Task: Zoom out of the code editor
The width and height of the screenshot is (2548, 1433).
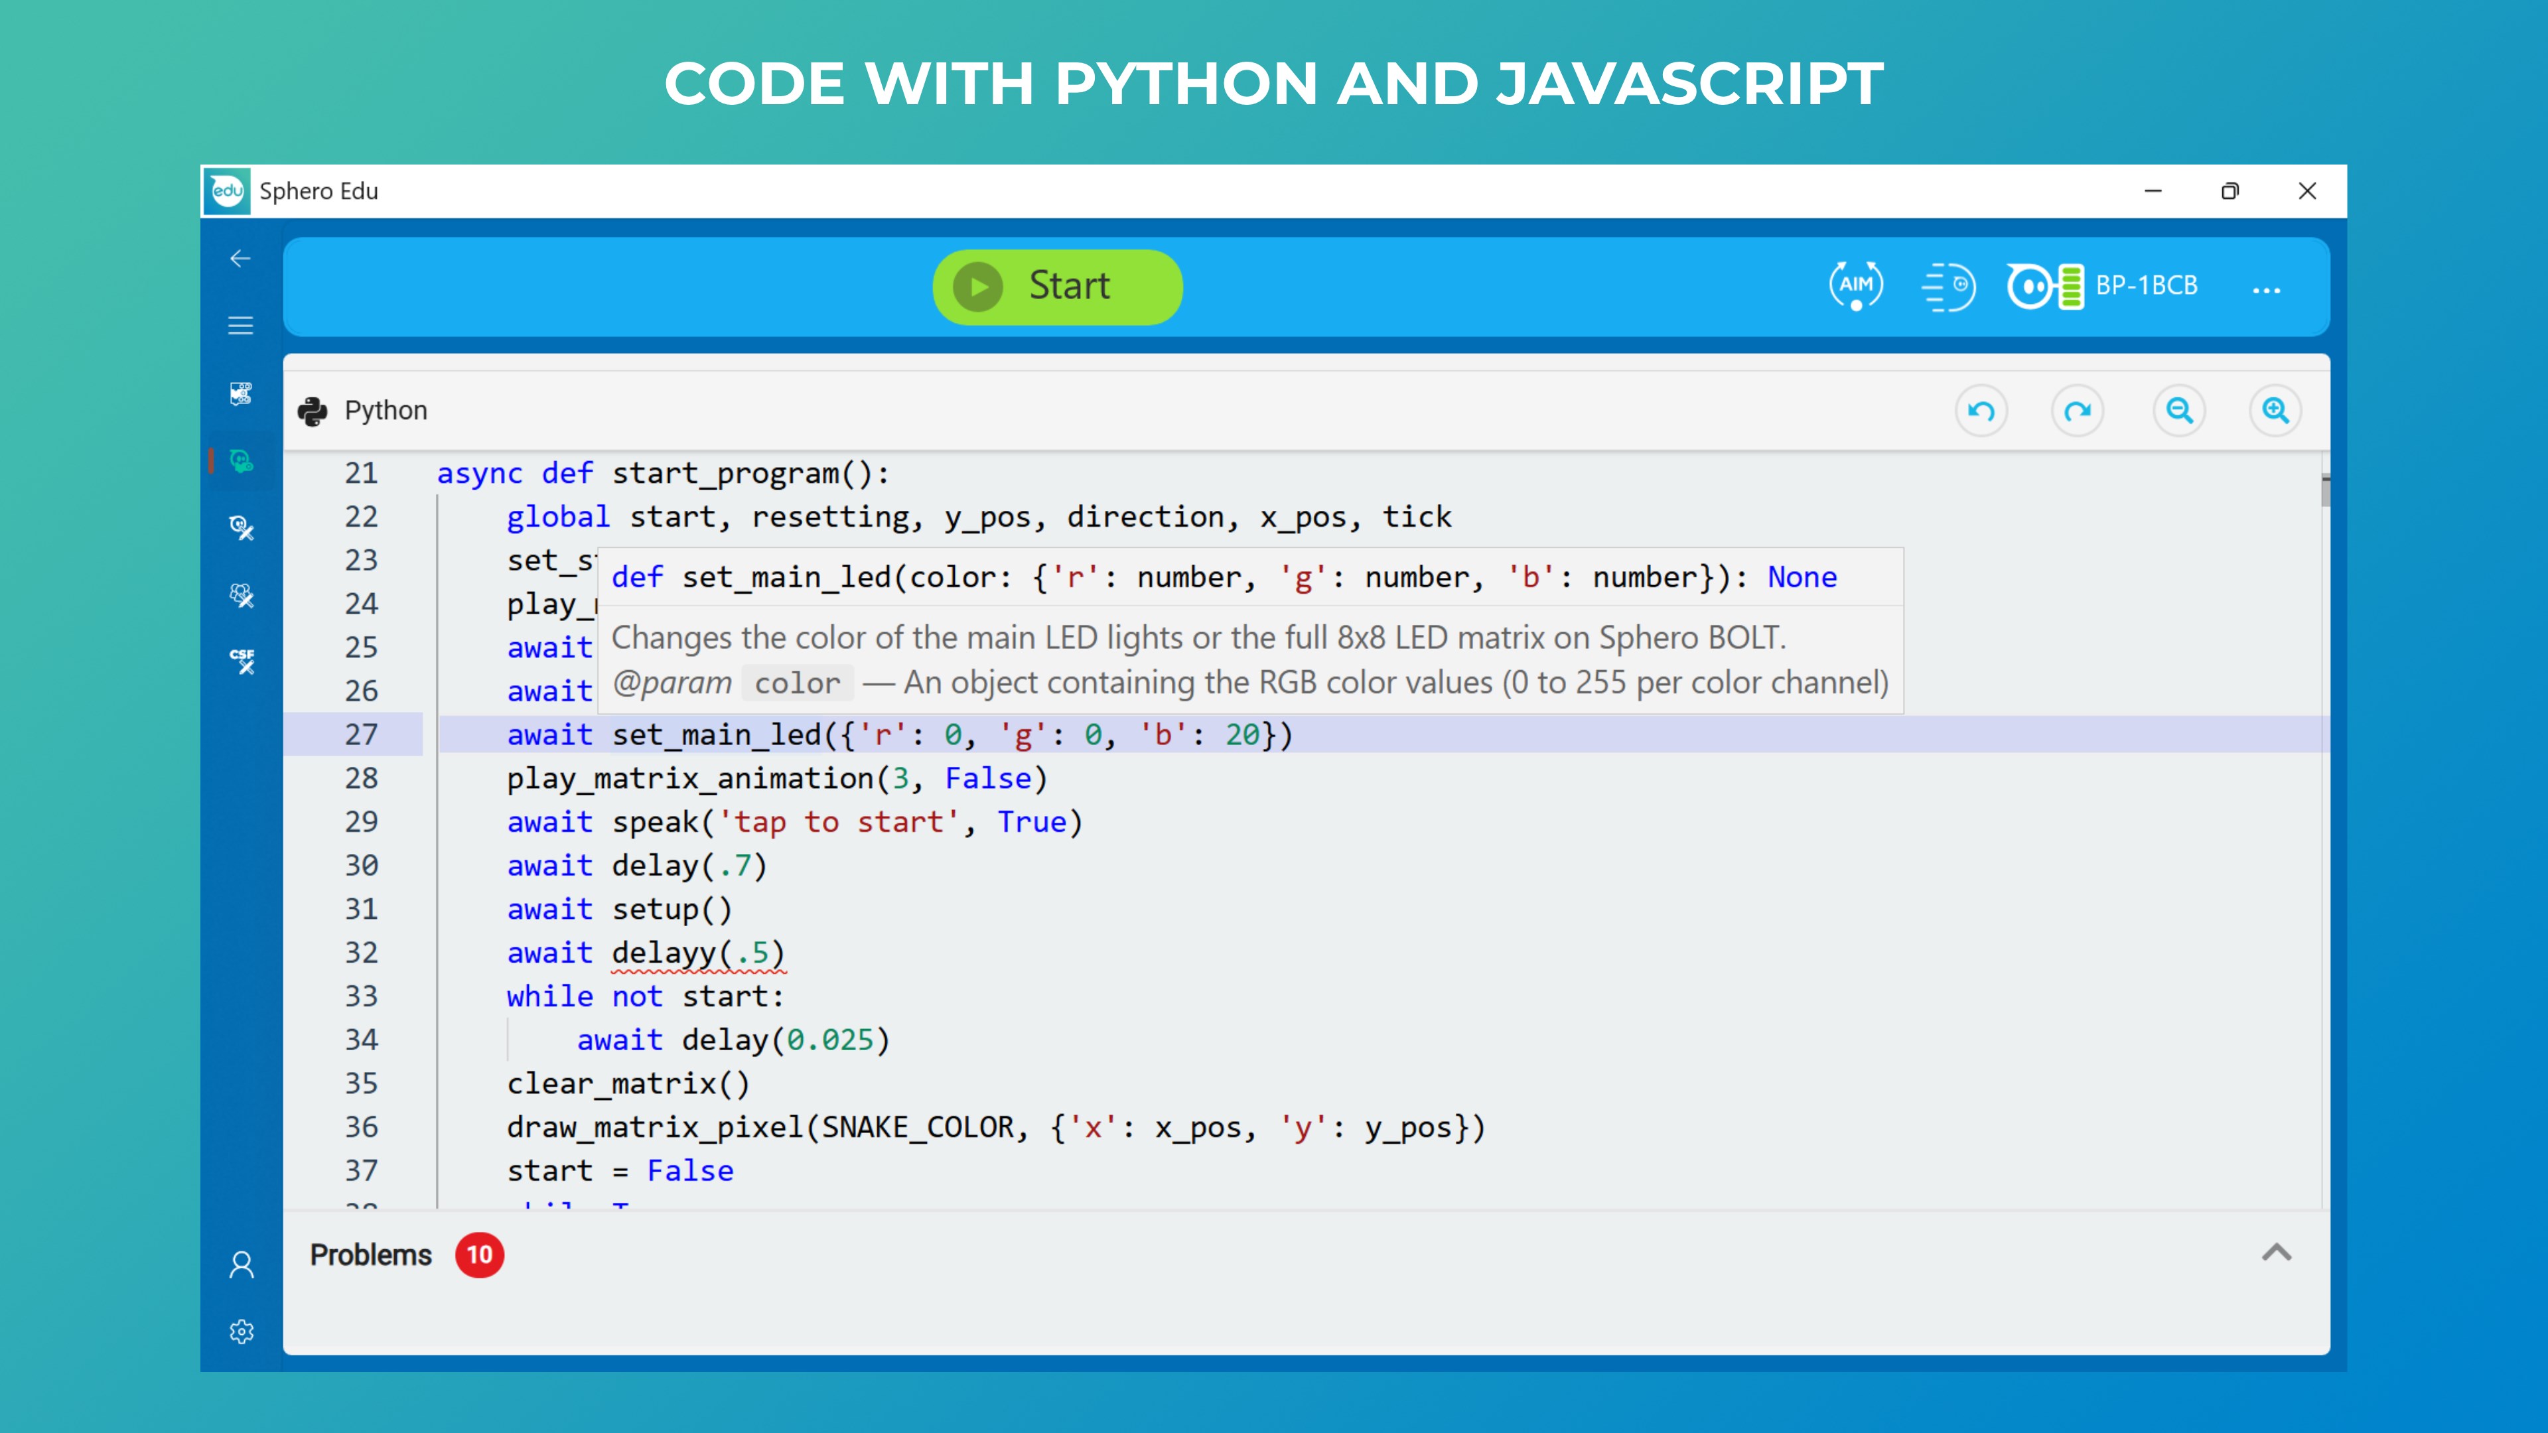Action: (2179, 409)
